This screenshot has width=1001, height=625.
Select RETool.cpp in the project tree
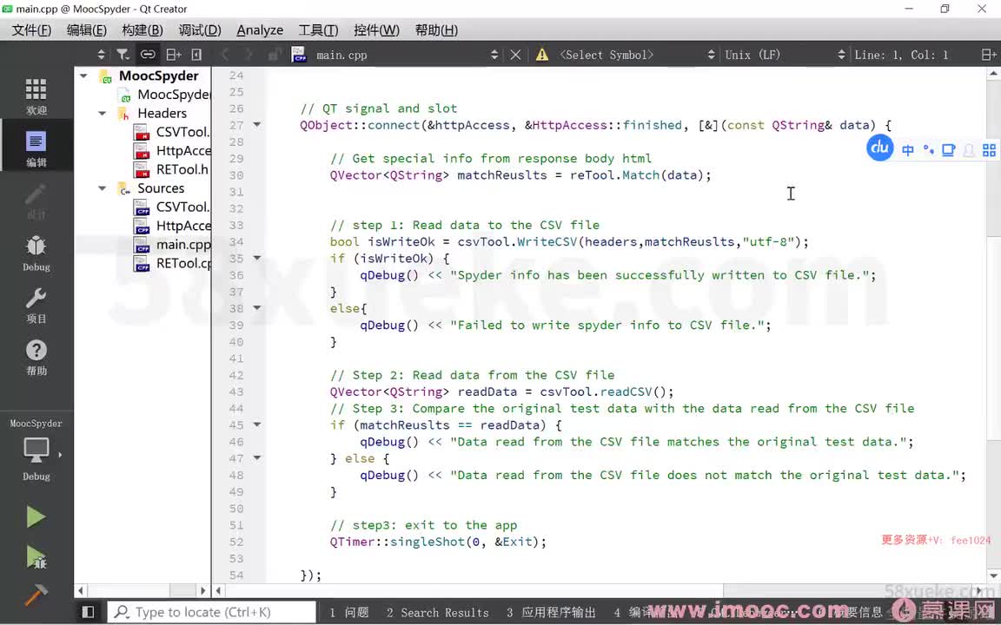(172, 263)
